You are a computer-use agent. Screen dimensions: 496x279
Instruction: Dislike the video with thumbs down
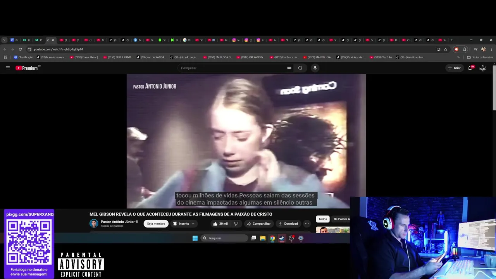(x=236, y=224)
